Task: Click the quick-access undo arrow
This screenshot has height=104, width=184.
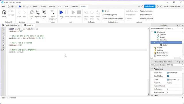Action: [27, 6]
